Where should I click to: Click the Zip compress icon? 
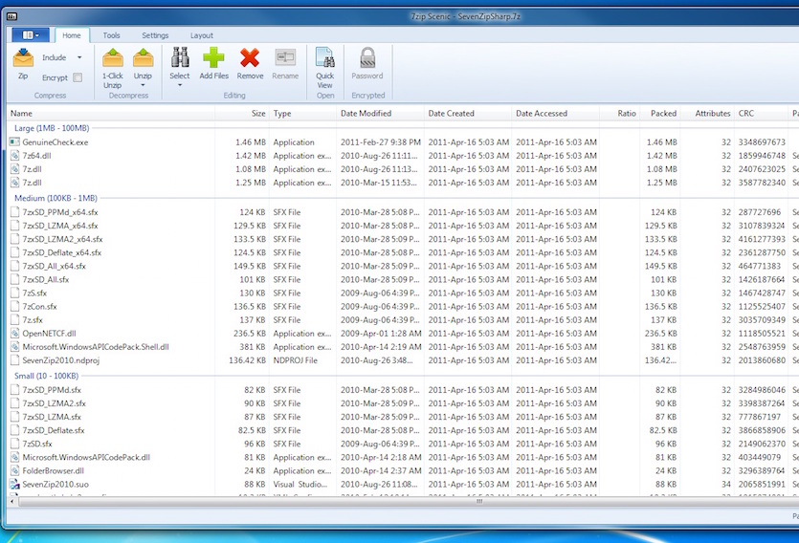point(23,58)
